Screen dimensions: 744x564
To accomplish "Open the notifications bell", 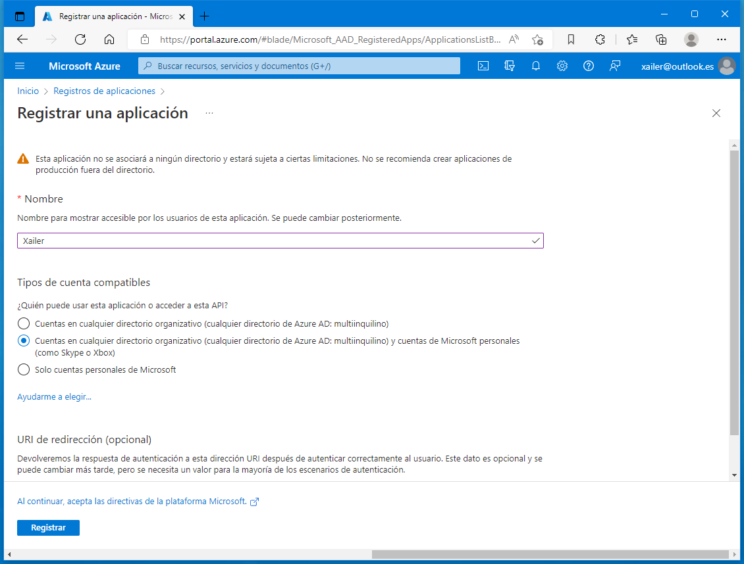I will (536, 66).
